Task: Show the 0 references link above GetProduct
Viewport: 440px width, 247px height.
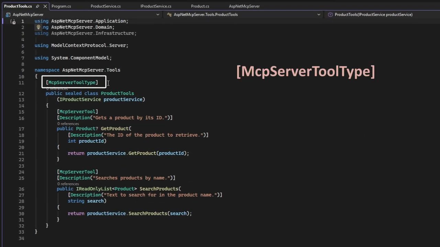Action: click(68, 123)
